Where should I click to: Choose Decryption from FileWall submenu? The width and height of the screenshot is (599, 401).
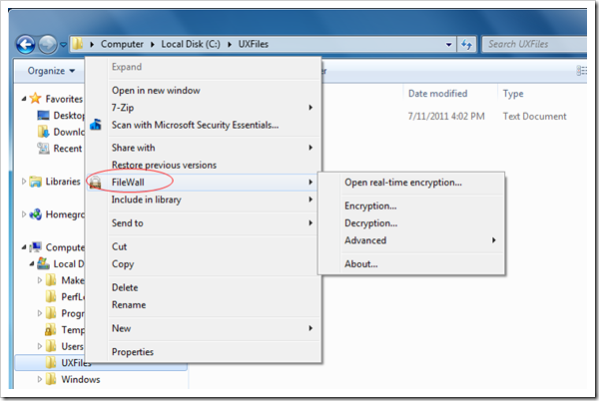(411, 222)
